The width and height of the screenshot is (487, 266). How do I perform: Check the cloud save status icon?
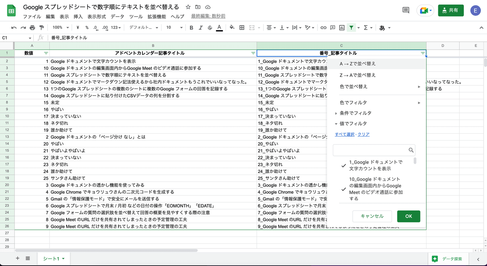click(208, 7)
